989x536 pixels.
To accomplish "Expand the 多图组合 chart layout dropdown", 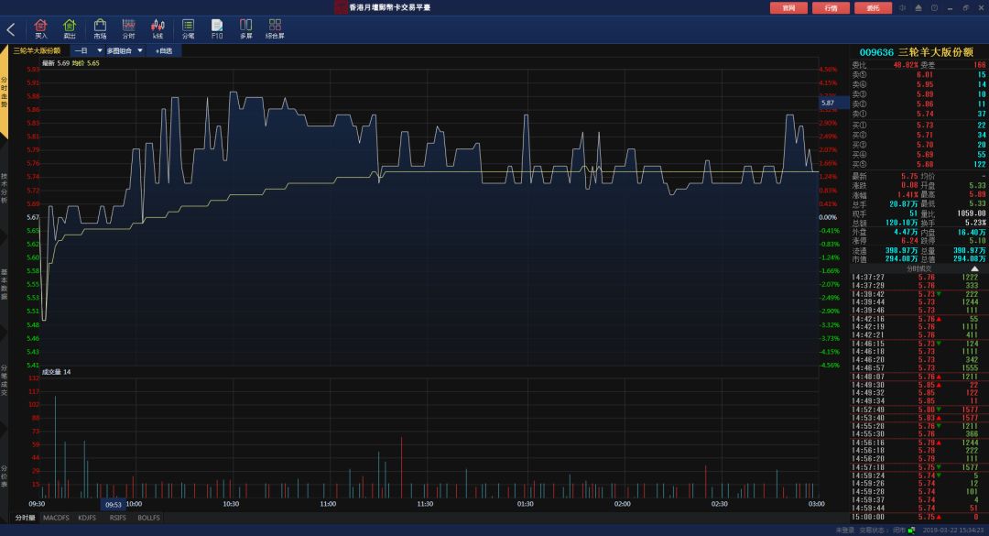I will click(125, 50).
